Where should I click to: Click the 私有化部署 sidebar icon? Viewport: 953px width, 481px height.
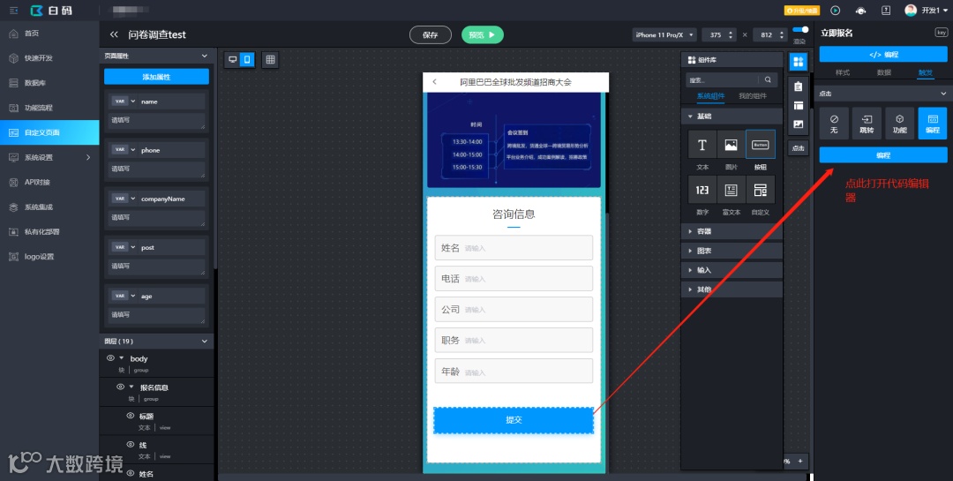(x=13, y=232)
